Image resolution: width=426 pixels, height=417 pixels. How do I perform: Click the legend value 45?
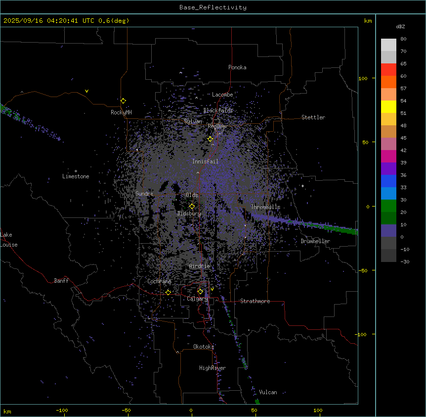[x=403, y=138]
